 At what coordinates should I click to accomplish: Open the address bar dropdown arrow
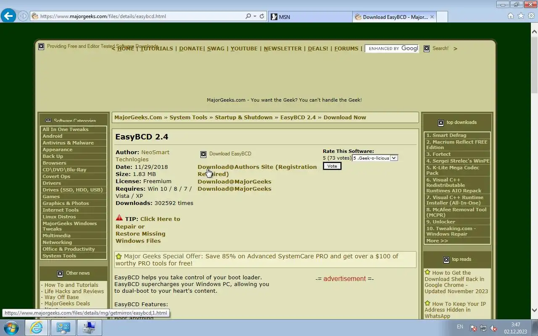point(255,16)
